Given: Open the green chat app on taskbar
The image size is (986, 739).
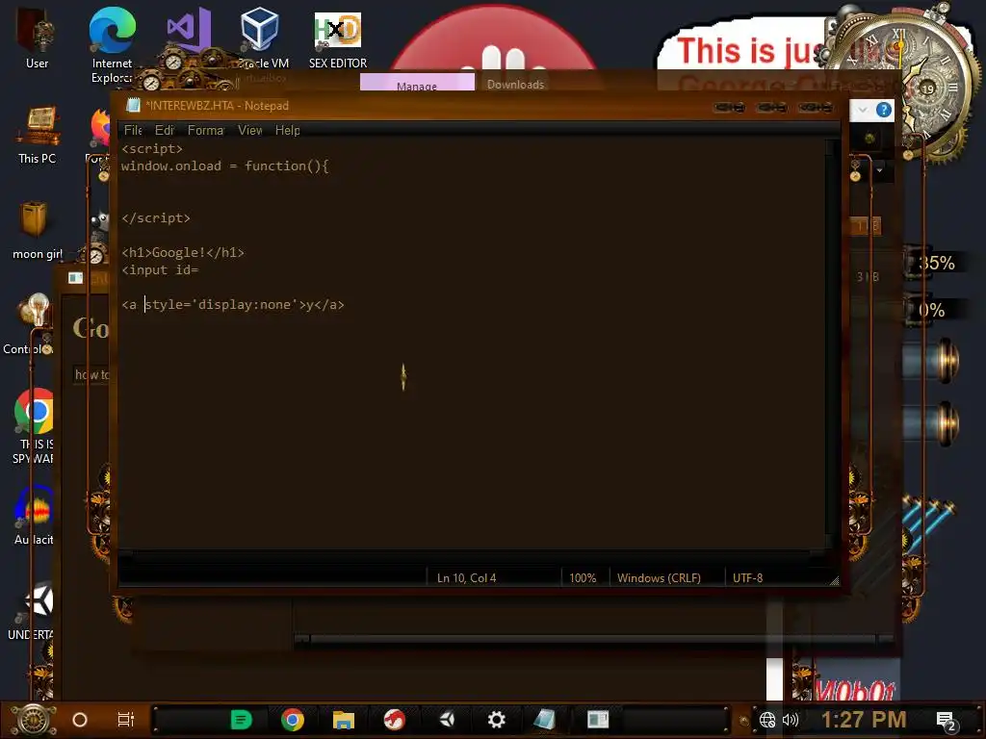Looking at the screenshot, I should (241, 720).
